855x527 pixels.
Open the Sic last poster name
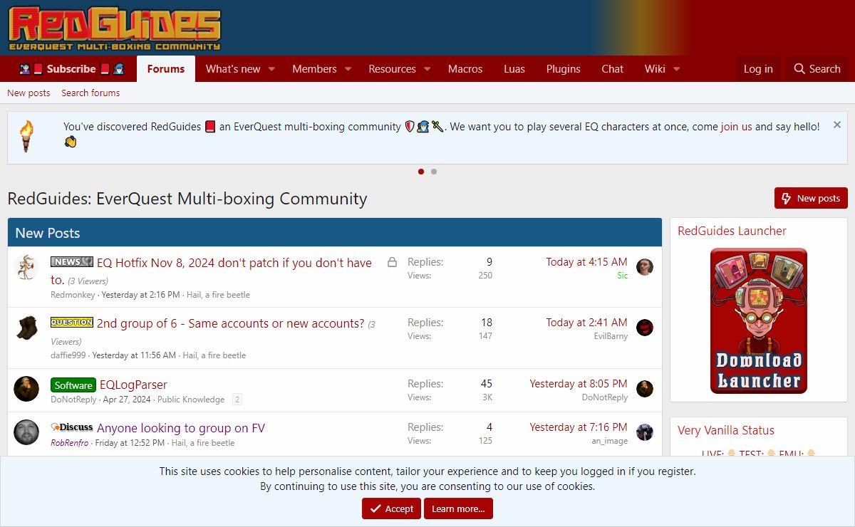click(x=622, y=276)
